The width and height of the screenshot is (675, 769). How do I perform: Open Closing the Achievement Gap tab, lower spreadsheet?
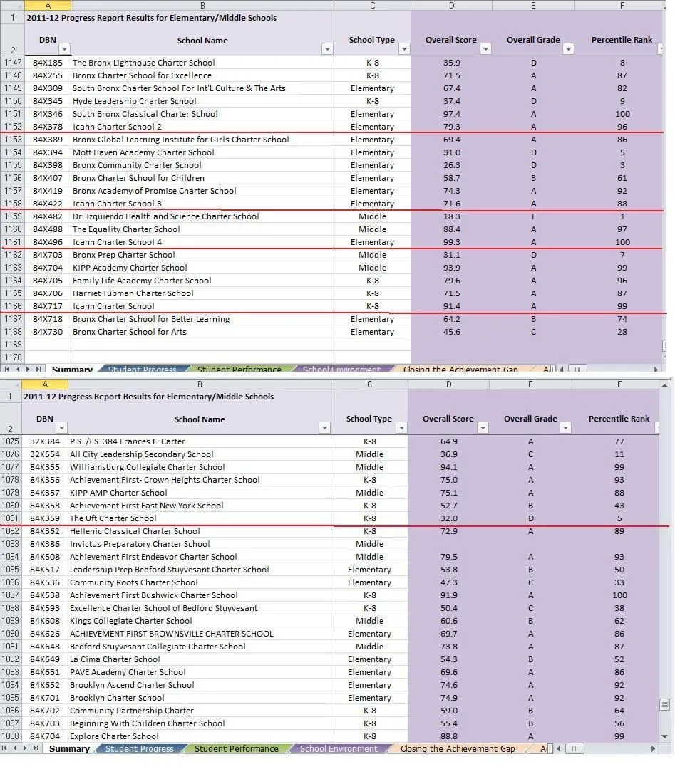click(457, 749)
